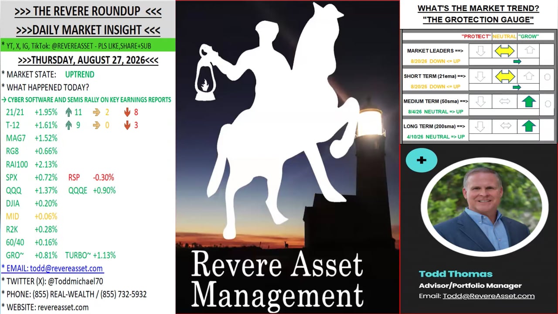Click the small green right arrow under Market Leaders
Viewport: 558px width, 314px height.
pyautogui.click(x=517, y=61)
